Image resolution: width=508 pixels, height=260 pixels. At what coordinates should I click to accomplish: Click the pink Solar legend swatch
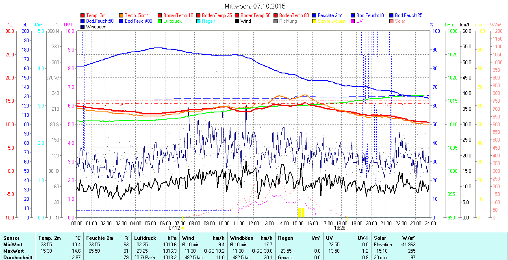[x=392, y=21]
